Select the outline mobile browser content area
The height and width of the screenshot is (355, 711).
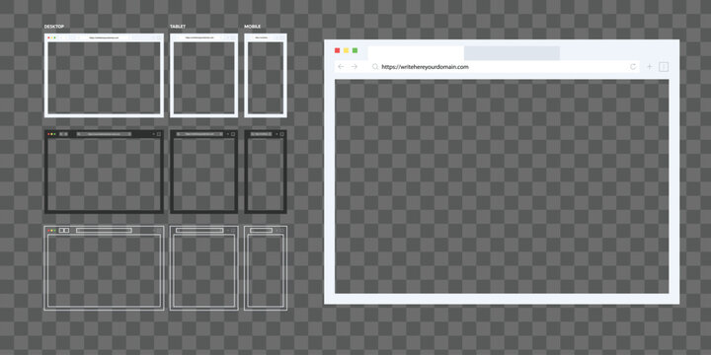266,271
